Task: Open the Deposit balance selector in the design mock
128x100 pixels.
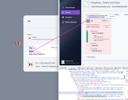Action: tap(43, 38)
